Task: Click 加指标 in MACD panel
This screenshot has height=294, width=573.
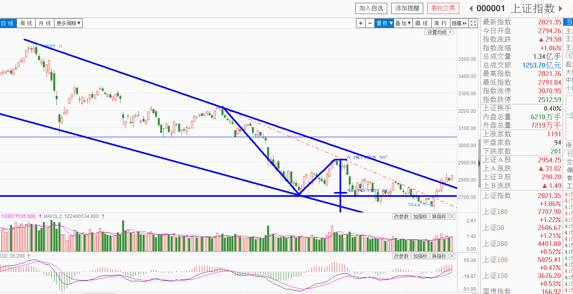Action: (420, 256)
